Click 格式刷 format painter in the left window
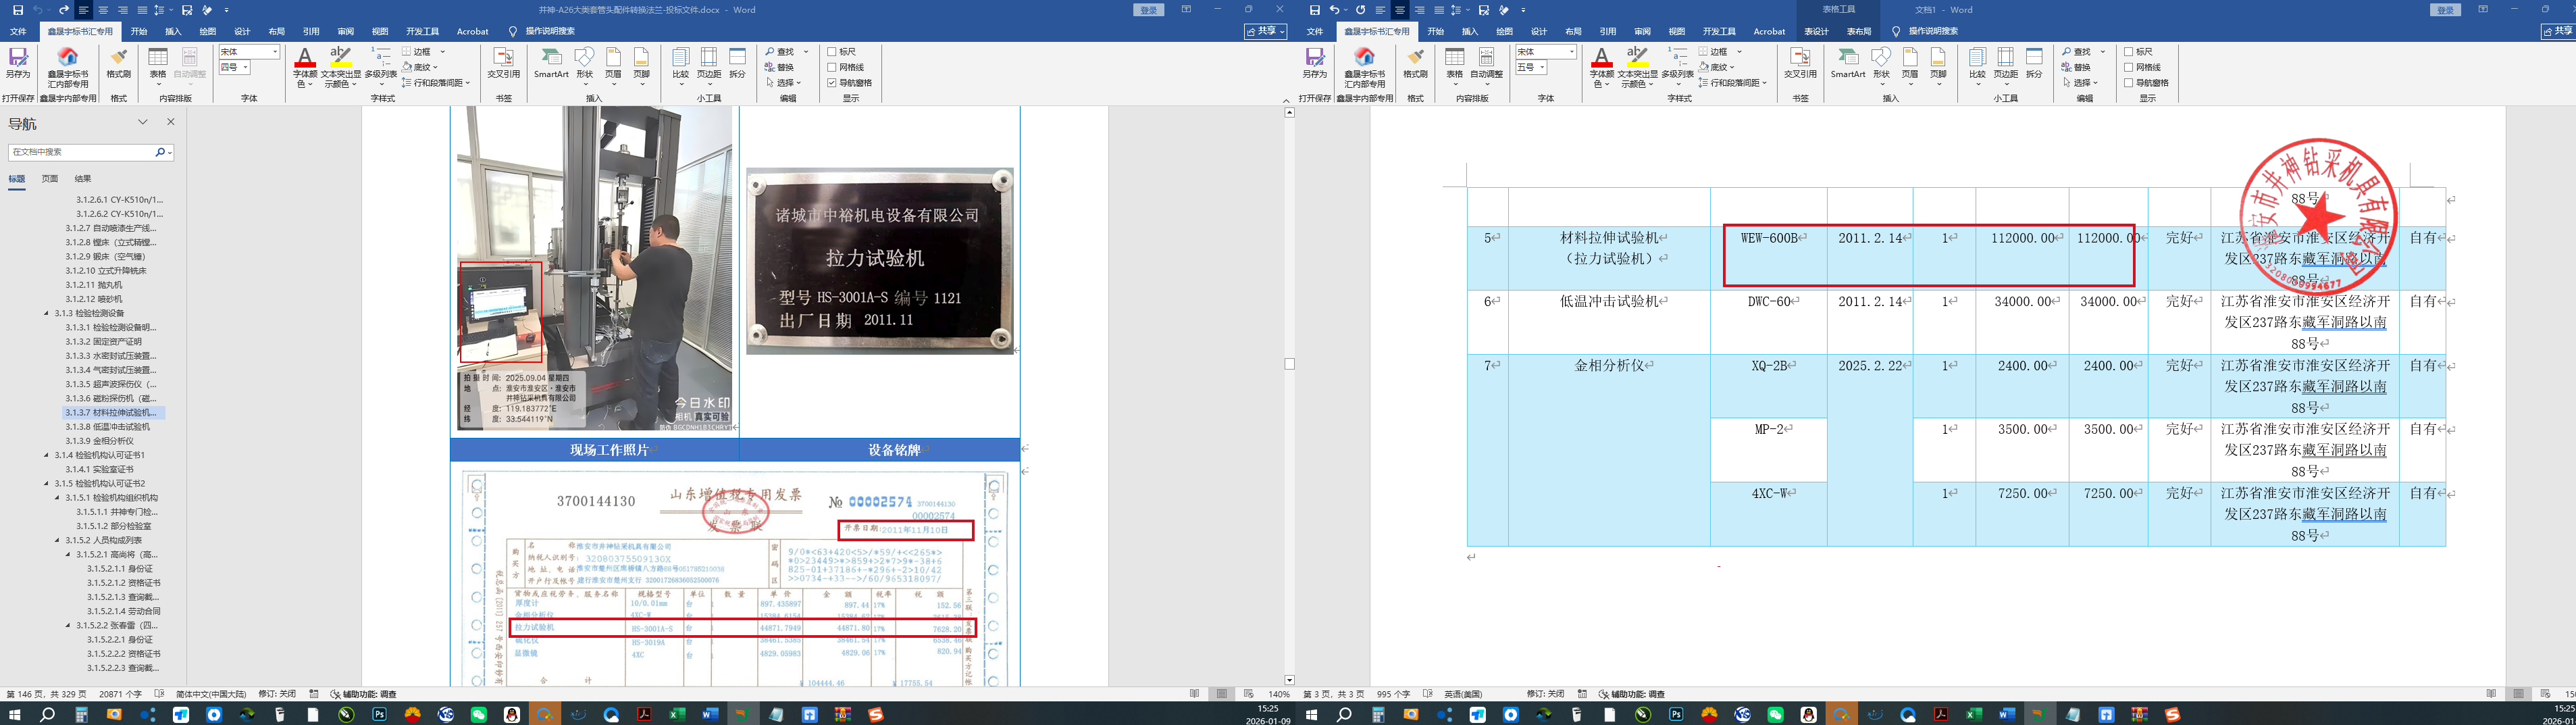This screenshot has width=2576, height=725. click(118, 64)
